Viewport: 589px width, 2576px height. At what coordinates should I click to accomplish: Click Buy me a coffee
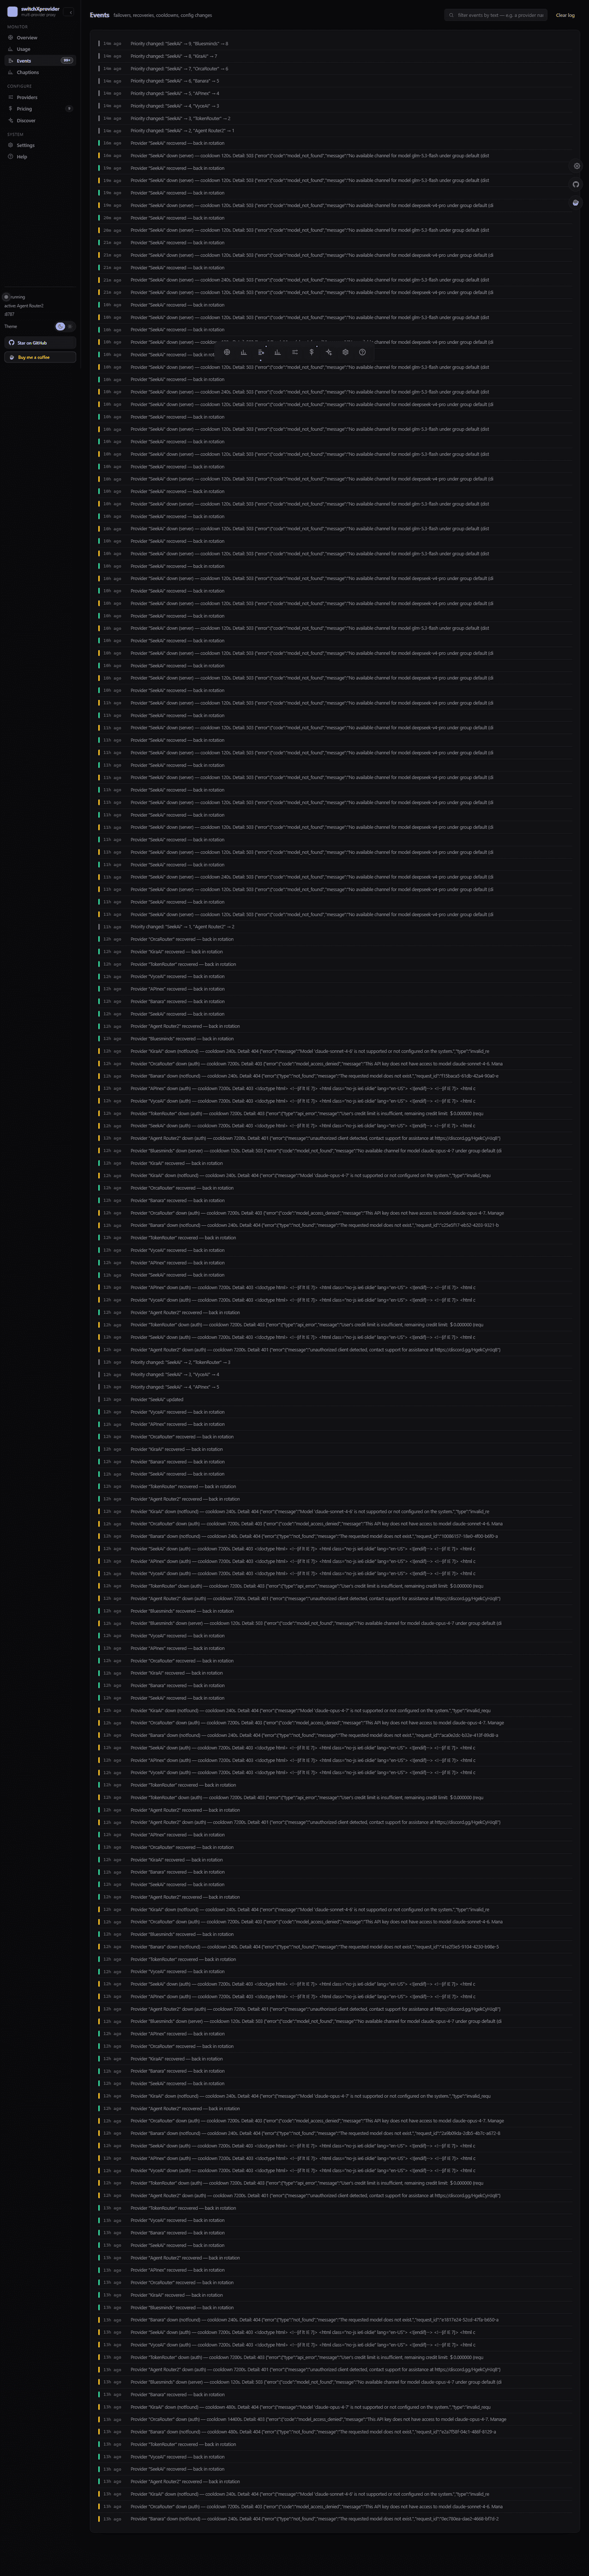pyautogui.click(x=40, y=357)
